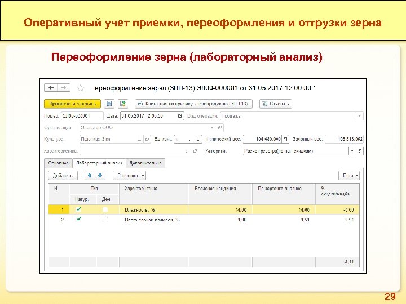Click the Добавить button
406x304 pixels.
tap(63, 176)
